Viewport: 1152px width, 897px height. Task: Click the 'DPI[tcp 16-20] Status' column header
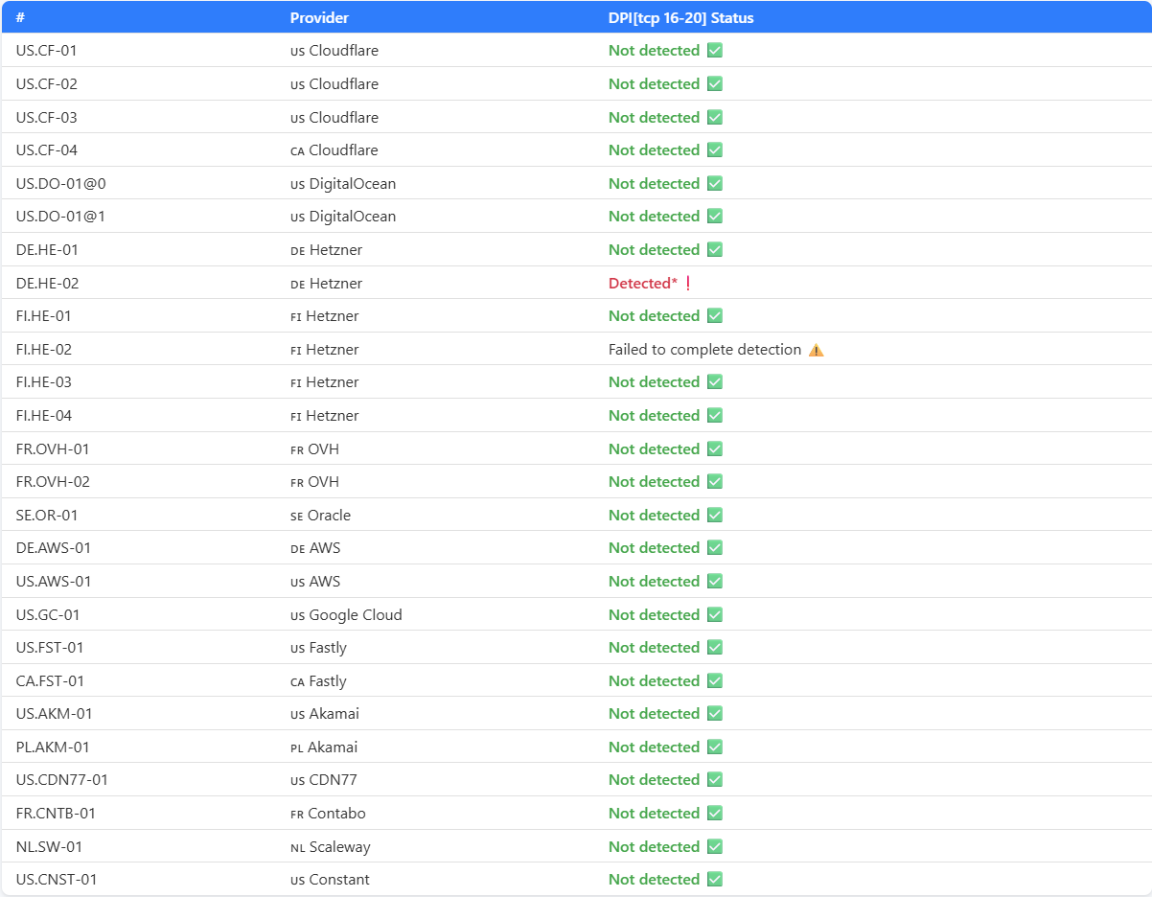[681, 18]
